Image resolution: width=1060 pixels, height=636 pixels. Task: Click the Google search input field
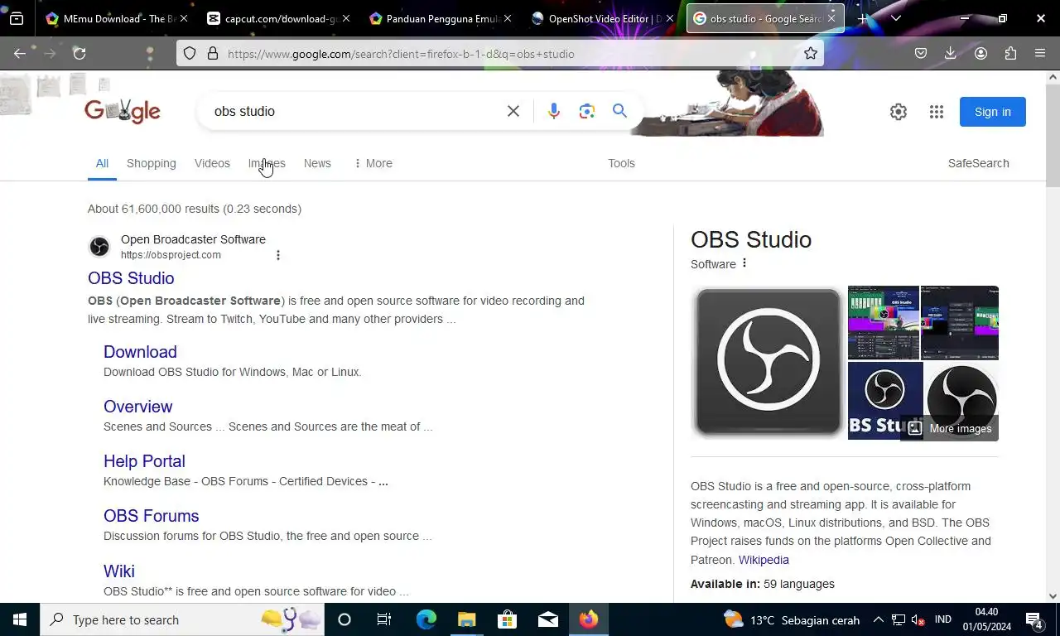tap(356, 111)
